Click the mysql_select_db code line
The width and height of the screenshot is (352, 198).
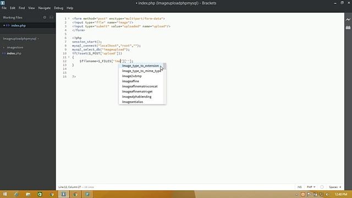click(x=101, y=50)
